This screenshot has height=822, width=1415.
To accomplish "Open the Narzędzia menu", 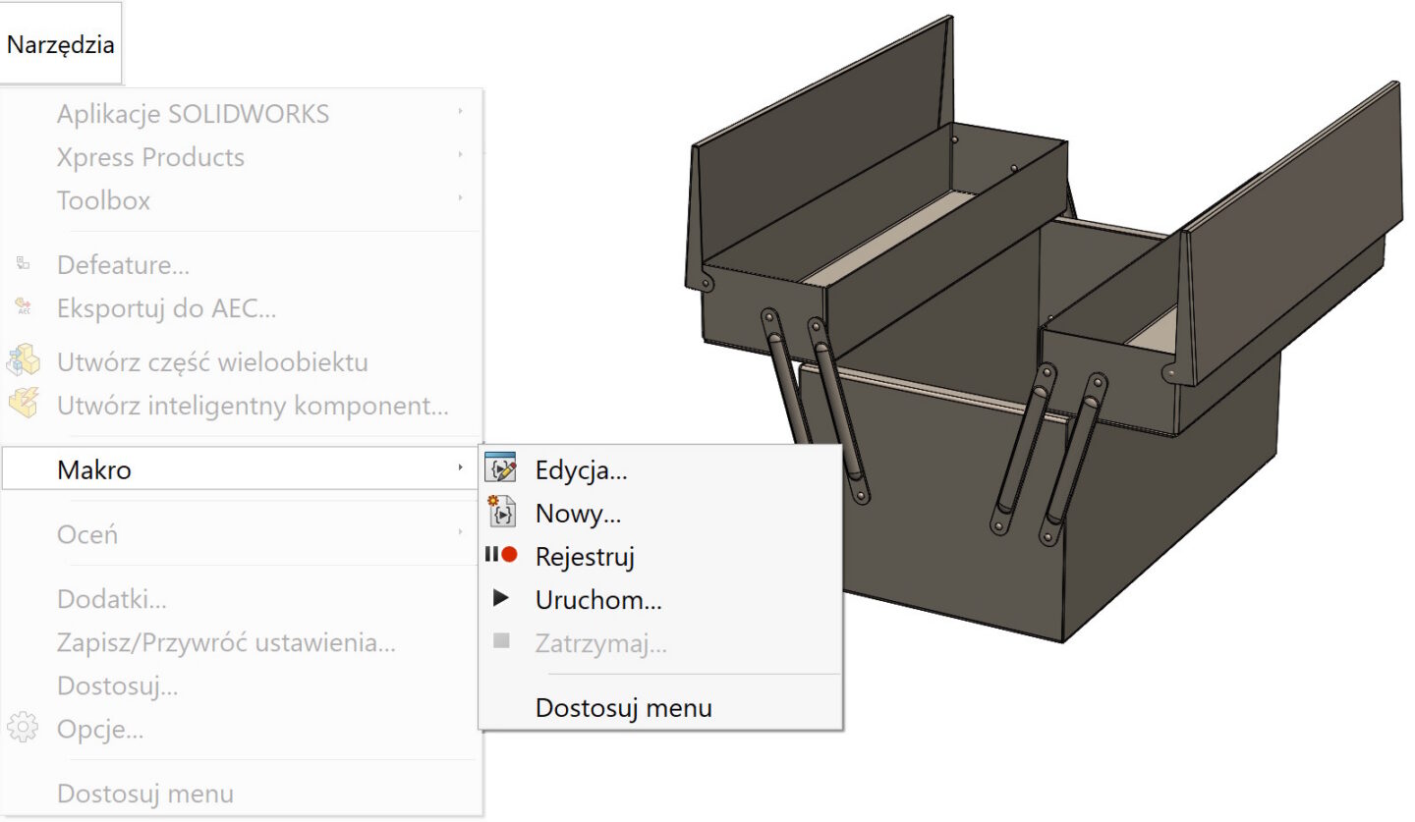I will pos(61,44).
